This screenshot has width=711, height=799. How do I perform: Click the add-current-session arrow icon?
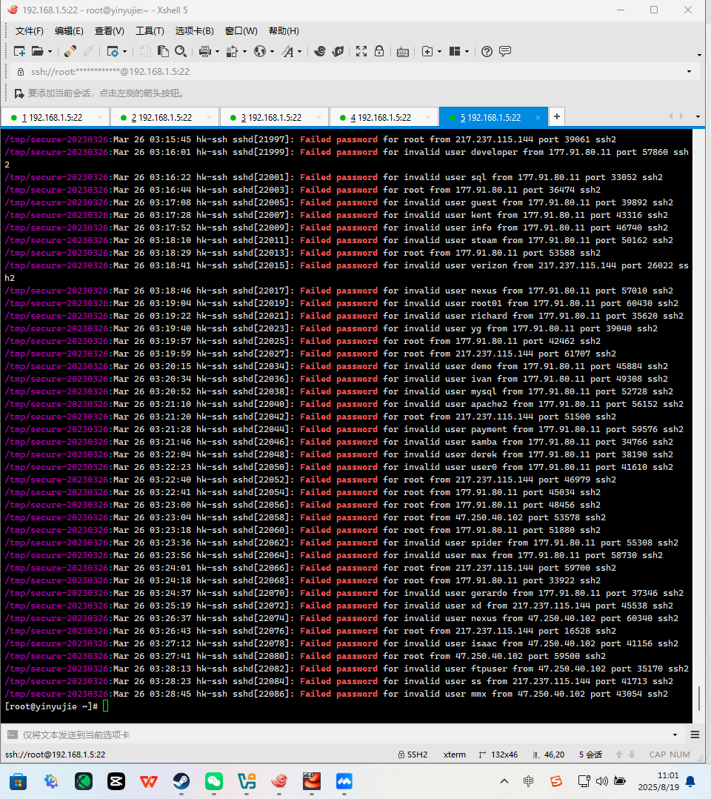[x=19, y=93]
